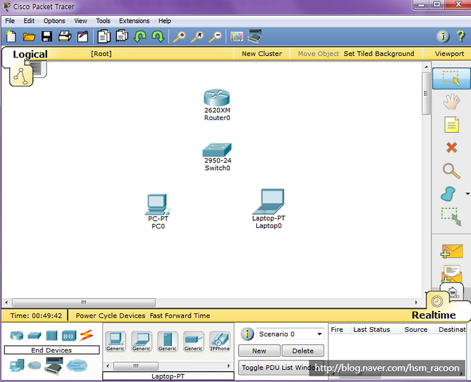Add a Simple PDU envelope
Viewport: 471px width, 382px height.
tap(452, 251)
